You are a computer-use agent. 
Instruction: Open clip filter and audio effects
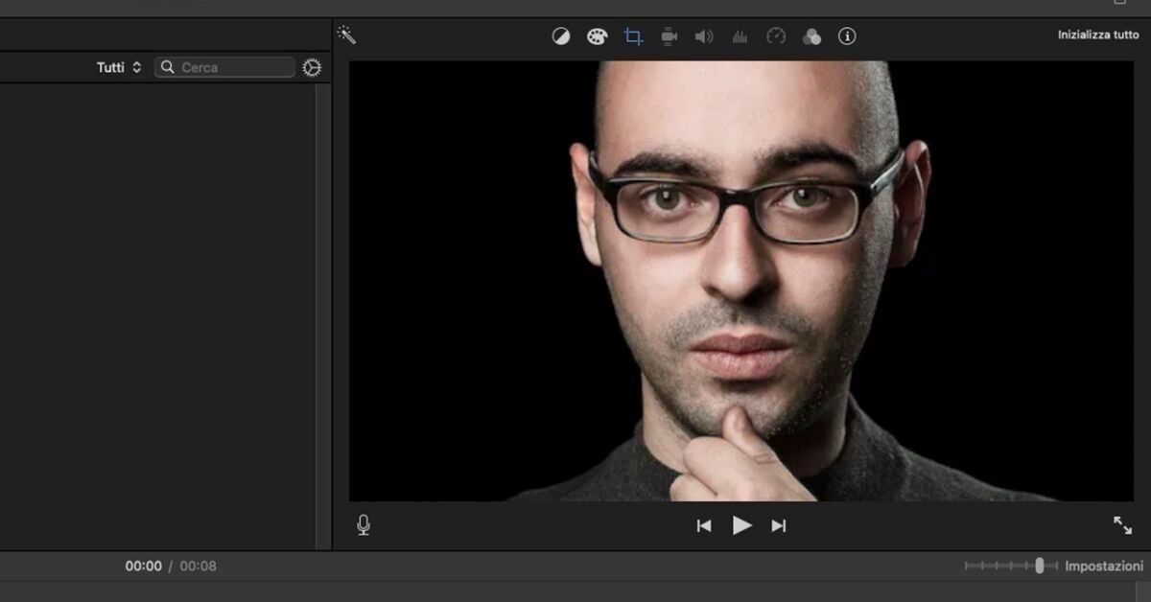pyautogui.click(x=811, y=36)
